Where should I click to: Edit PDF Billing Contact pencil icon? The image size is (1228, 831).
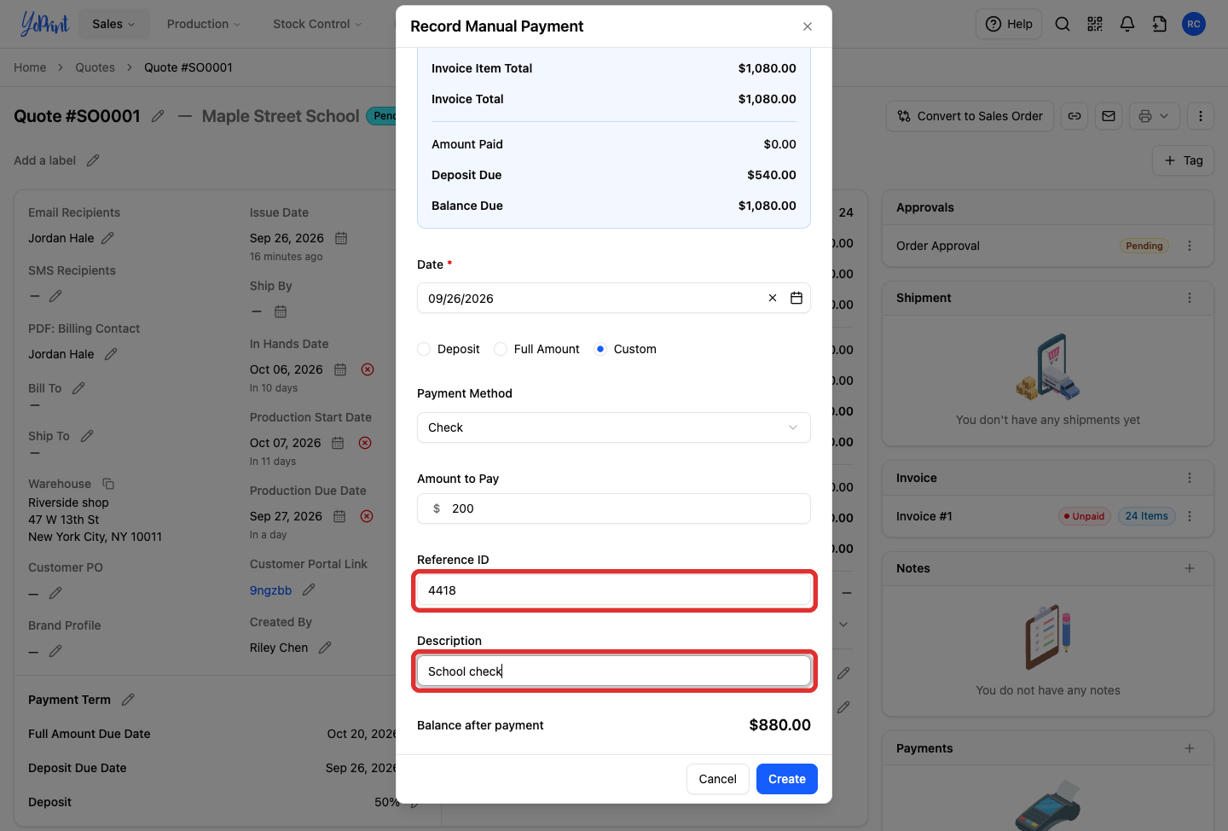click(x=111, y=354)
